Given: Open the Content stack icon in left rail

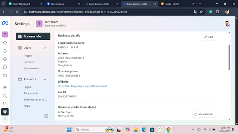Looking at the screenshot, I should click(x=5, y=76).
